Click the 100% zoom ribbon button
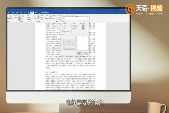This screenshot has width=169, height=113. coord(38,17)
